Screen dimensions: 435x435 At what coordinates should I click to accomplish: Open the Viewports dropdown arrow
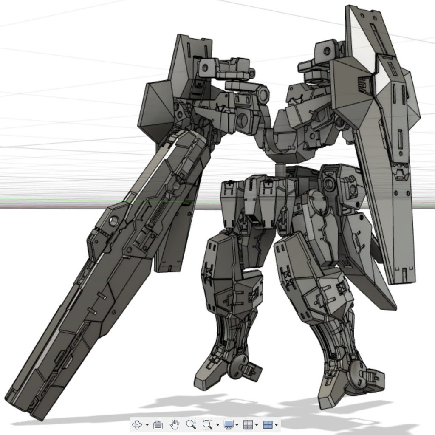[x=276, y=425]
